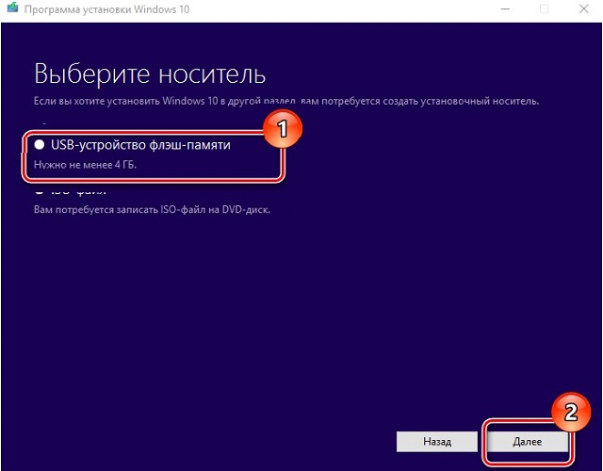The width and height of the screenshot is (603, 471).
Task: Click the 'USB-устройство флэш-памяти' label
Action: pos(140,145)
